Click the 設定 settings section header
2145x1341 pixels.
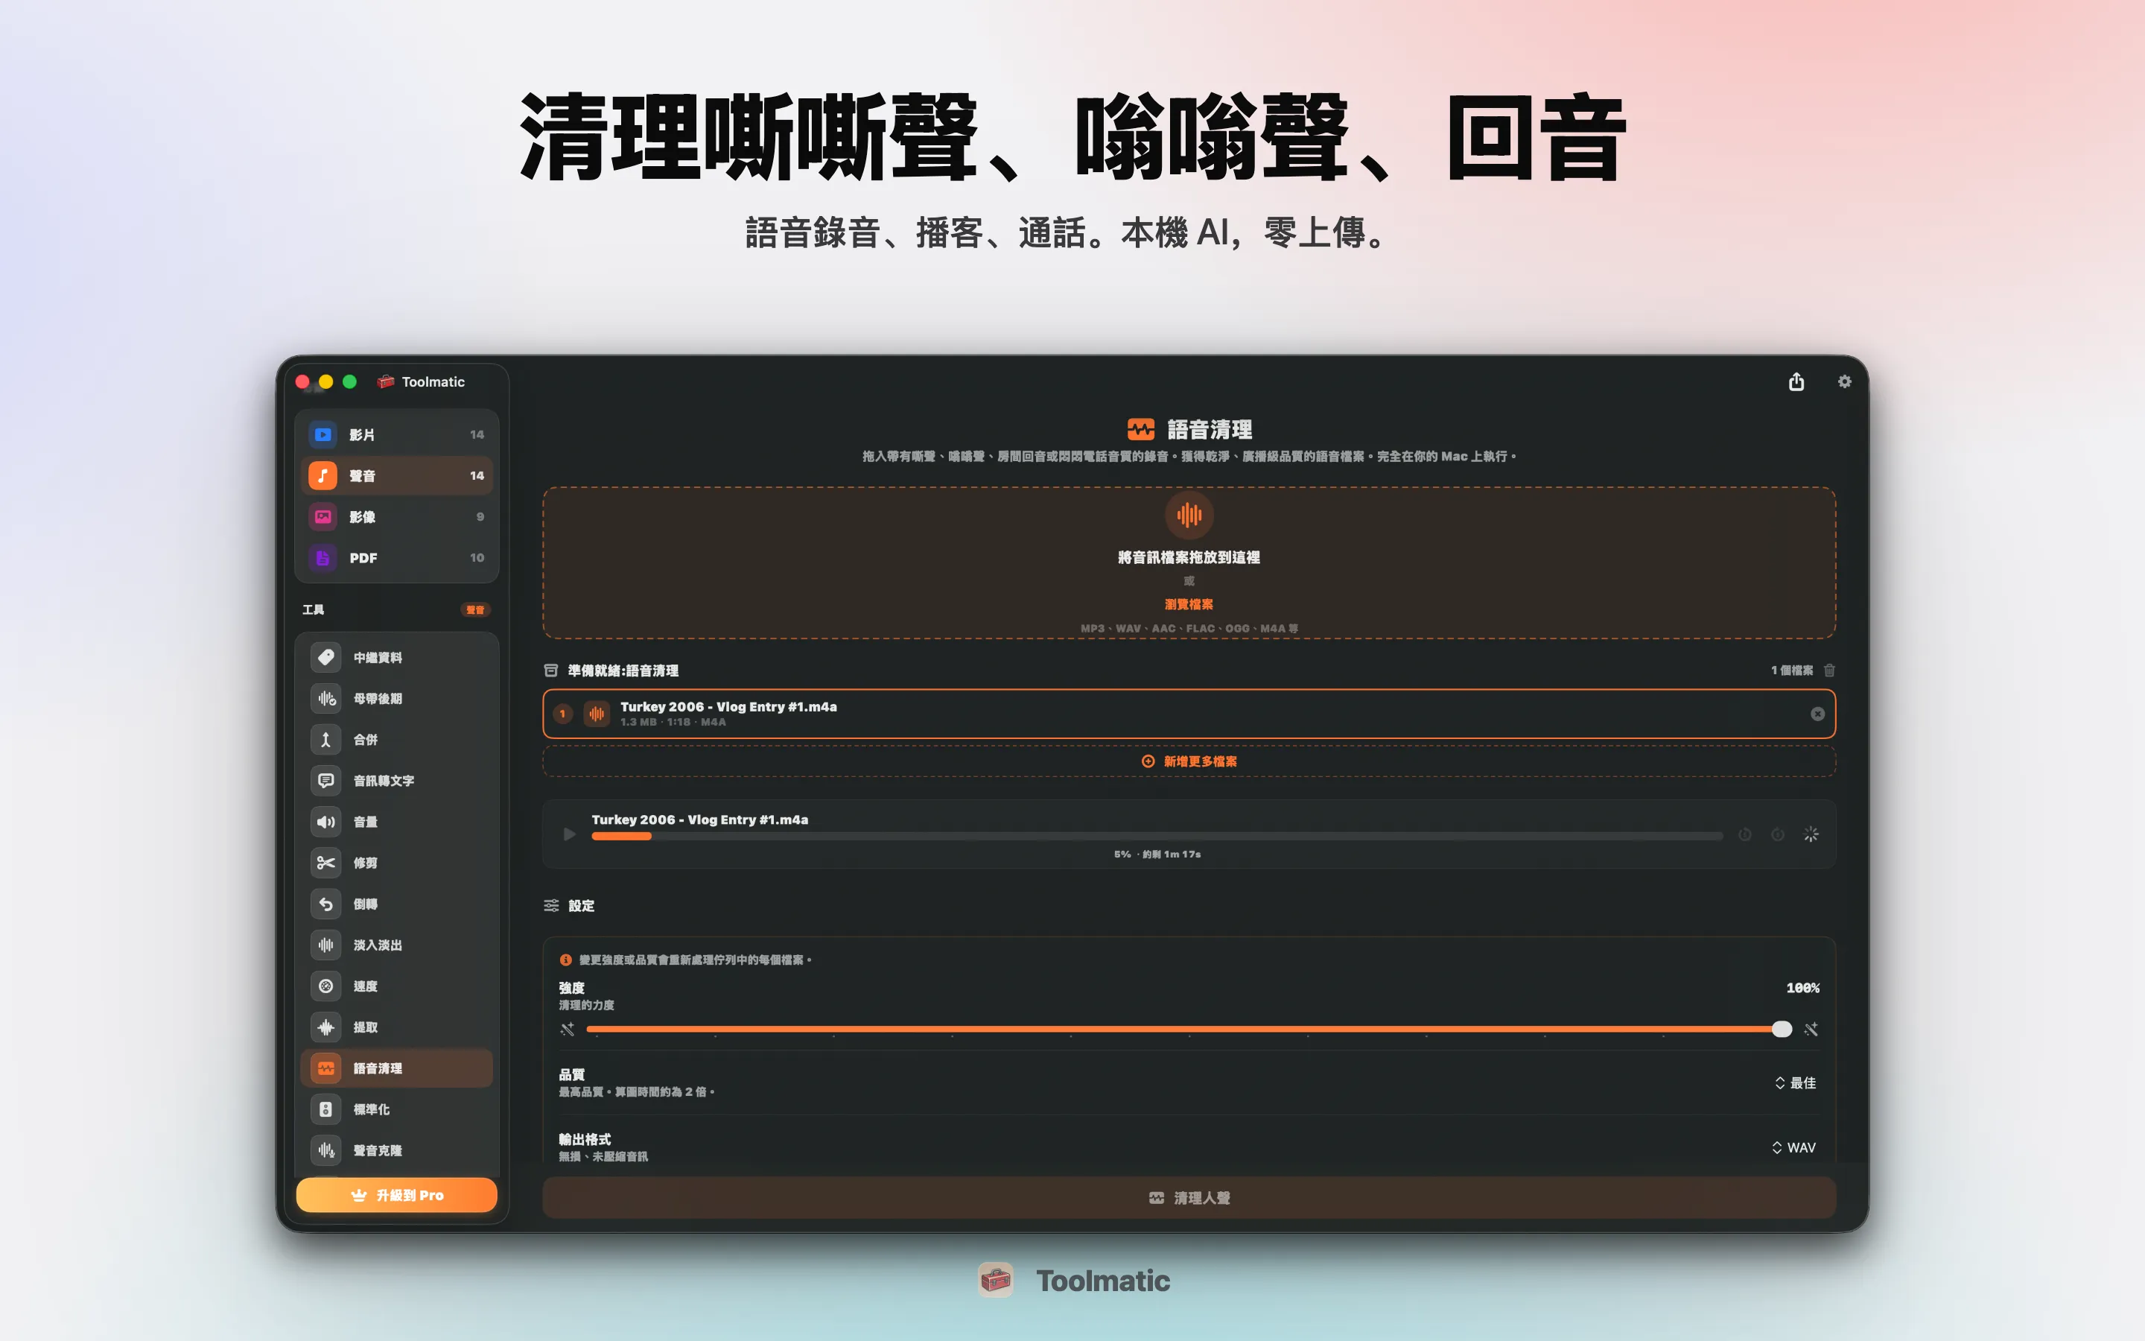click(x=569, y=905)
